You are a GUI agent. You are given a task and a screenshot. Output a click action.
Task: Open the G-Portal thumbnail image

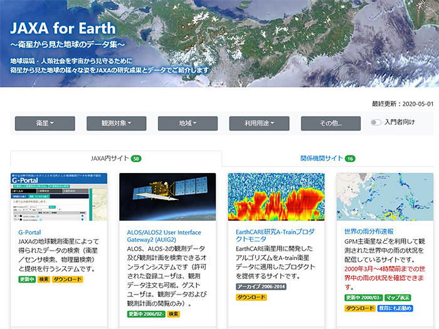tap(59, 197)
